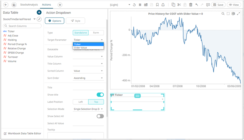This screenshot has width=244, height=140.
Task: Open the Style tab
Action: pos(75,21)
